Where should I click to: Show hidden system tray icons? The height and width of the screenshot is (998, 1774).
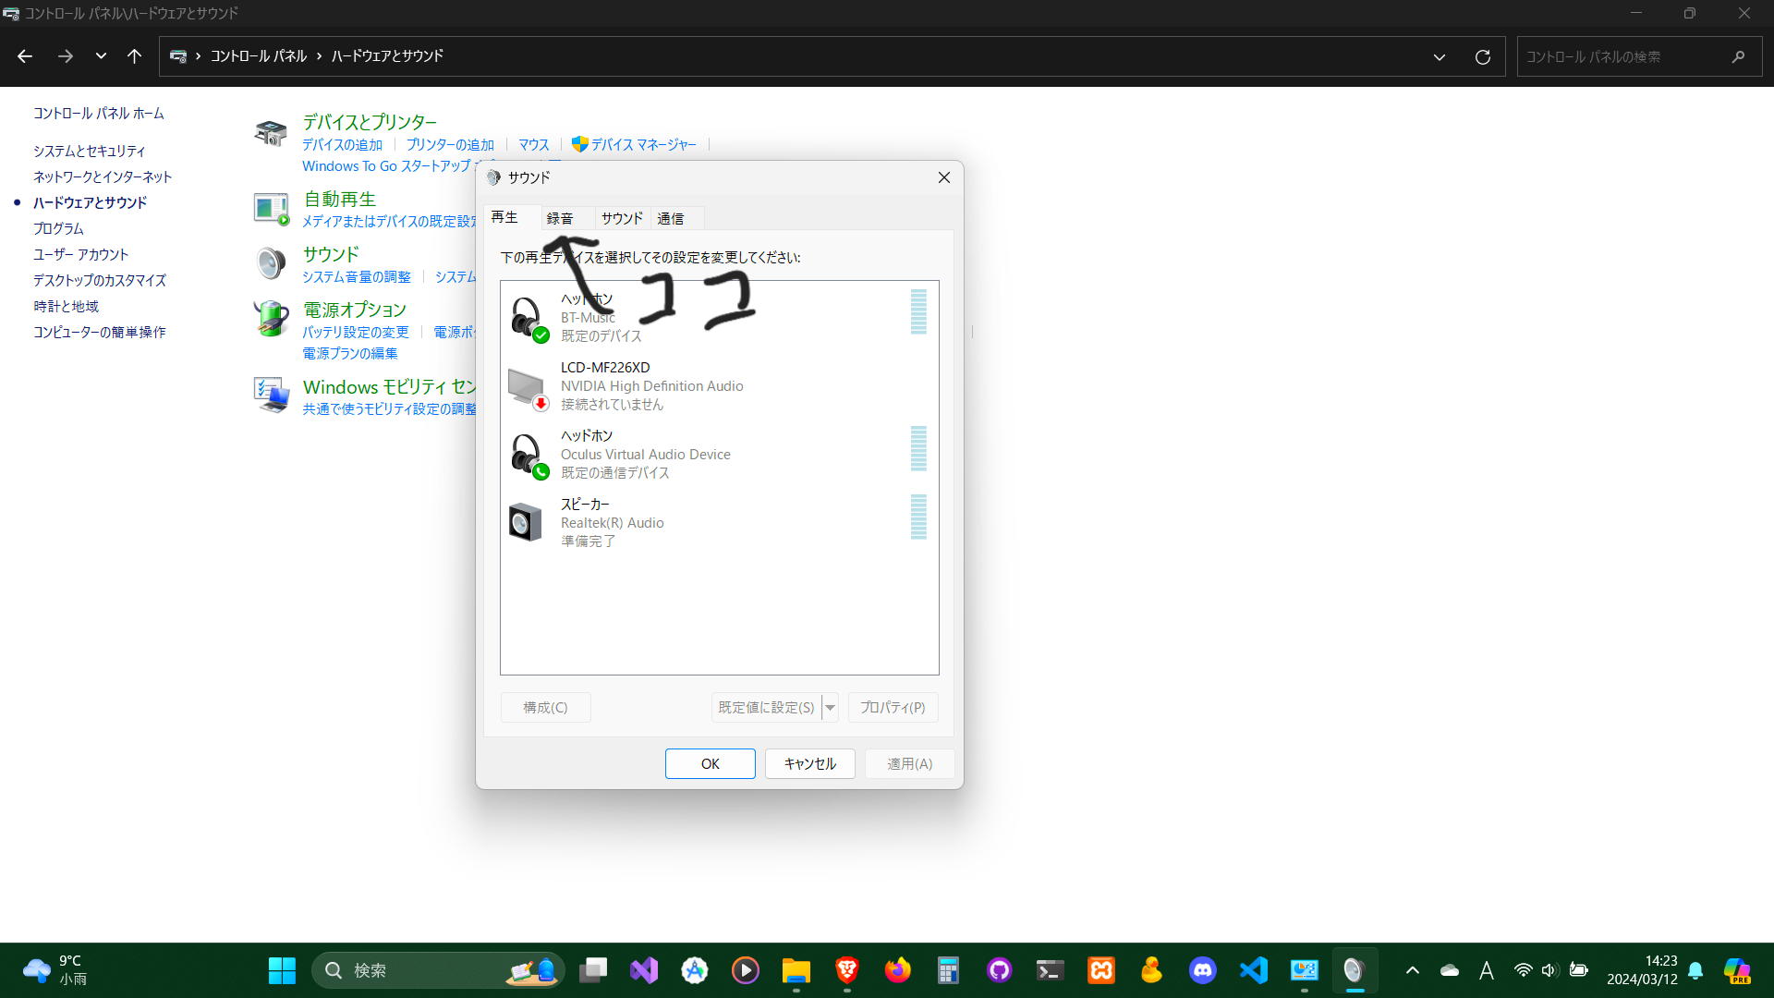[x=1412, y=970]
